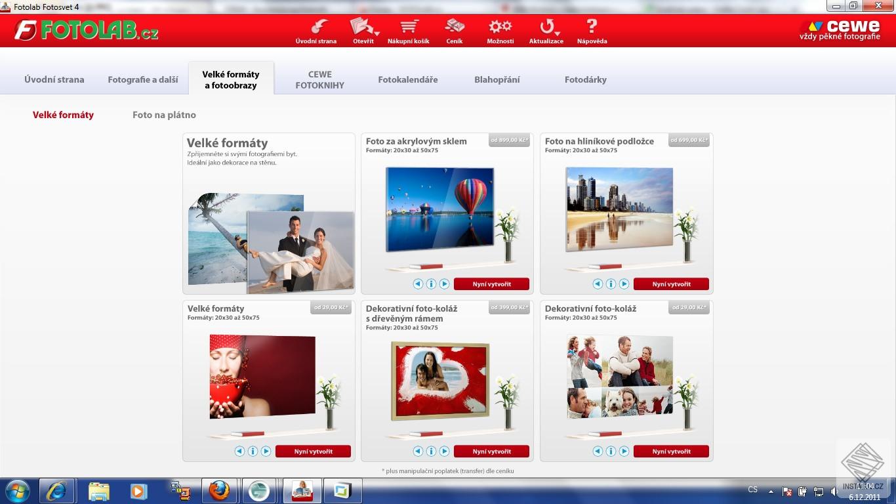
Task: Show previous image in Foto za akrylovým sklem card
Action: pos(418,284)
